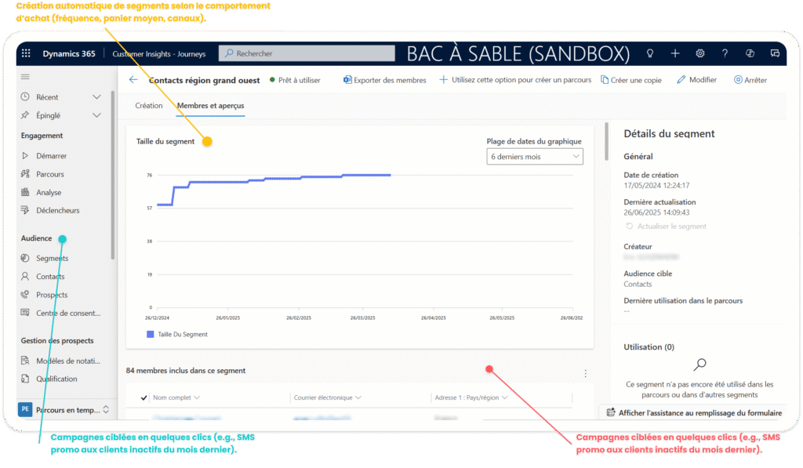
Task: Open Démarrer in the sidebar
Action: (51, 156)
